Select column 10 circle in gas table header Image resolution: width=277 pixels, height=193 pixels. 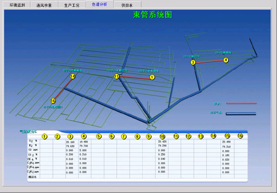point(162,136)
